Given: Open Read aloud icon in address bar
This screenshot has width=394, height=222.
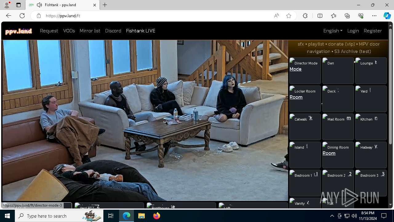Looking at the screenshot, I should (276, 16).
